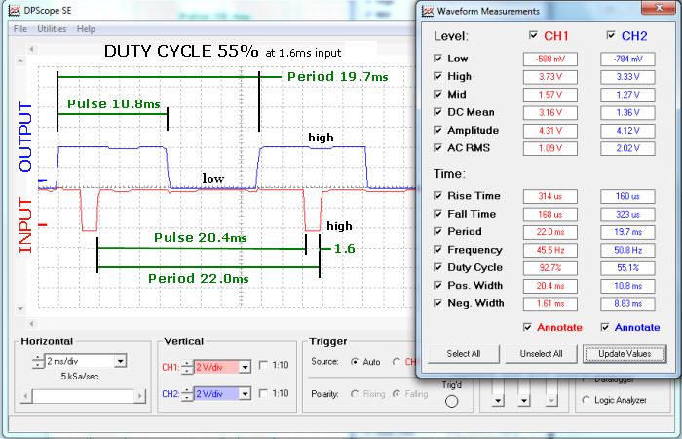Uncheck the Mid level measurement

[x=438, y=94]
